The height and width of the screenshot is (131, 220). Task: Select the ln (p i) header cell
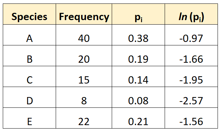(x=191, y=14)
